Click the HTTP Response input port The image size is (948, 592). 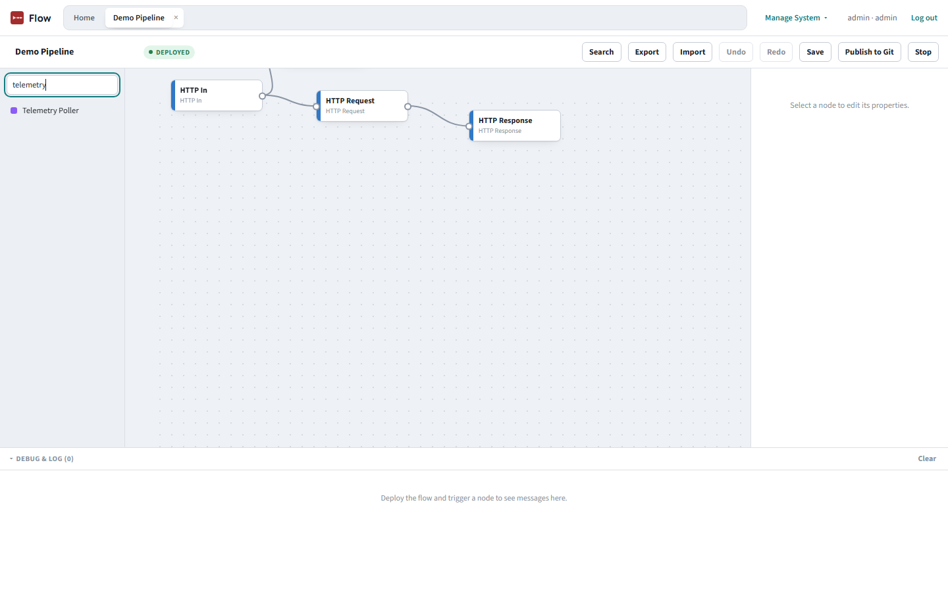469,126
